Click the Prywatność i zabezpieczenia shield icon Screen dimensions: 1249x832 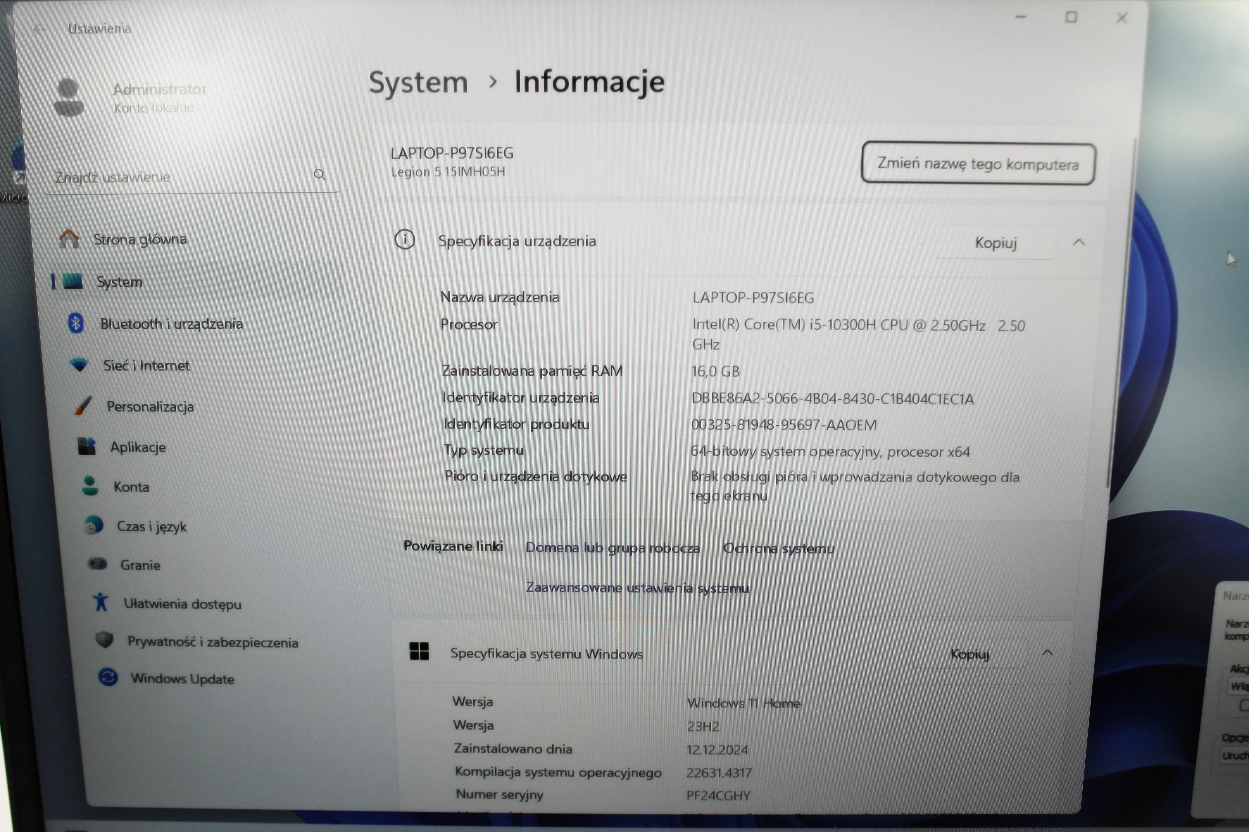[105, 640]
